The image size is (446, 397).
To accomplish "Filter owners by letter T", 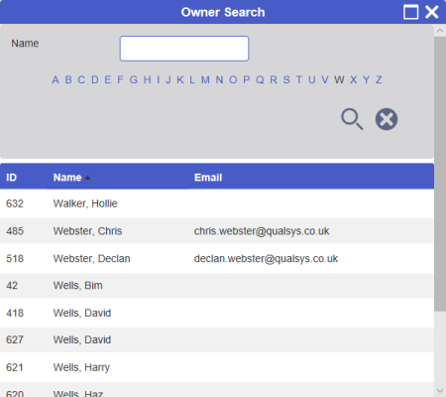I will click(x=299, y=79).
